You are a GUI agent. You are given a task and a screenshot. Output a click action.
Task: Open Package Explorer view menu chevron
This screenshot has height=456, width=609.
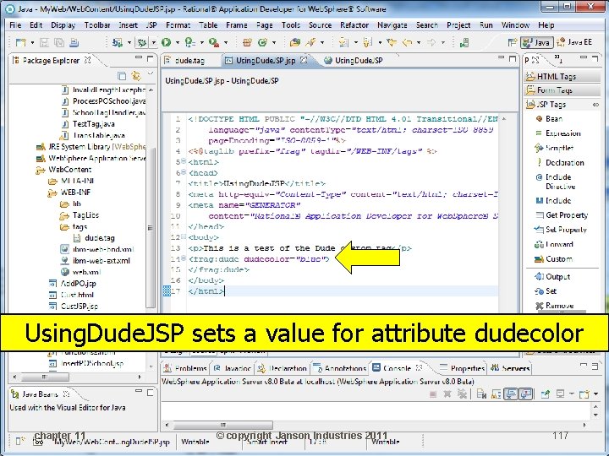click(151, 73)
